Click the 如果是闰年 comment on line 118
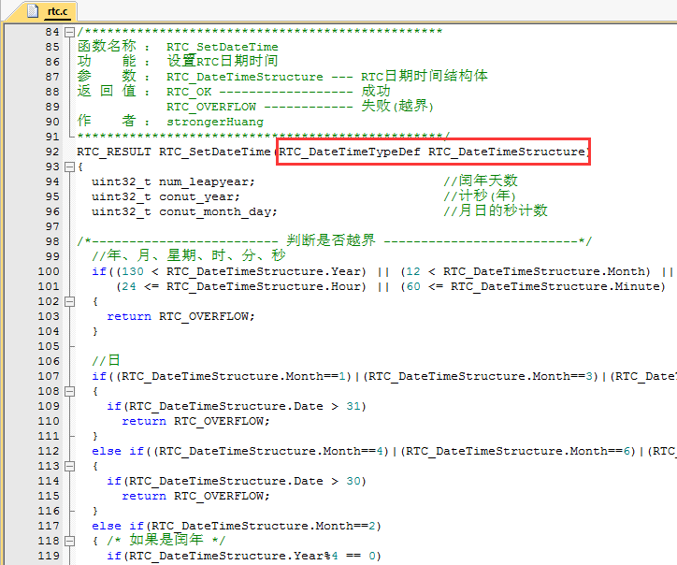 pos(166,540)
